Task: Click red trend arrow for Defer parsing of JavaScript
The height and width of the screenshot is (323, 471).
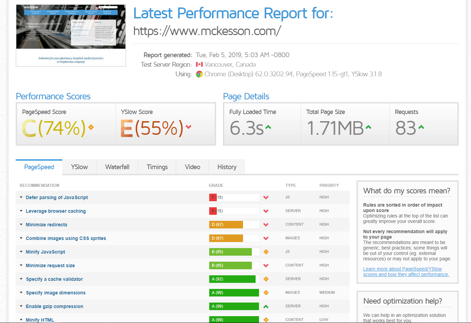Action: tap(266, 197)
